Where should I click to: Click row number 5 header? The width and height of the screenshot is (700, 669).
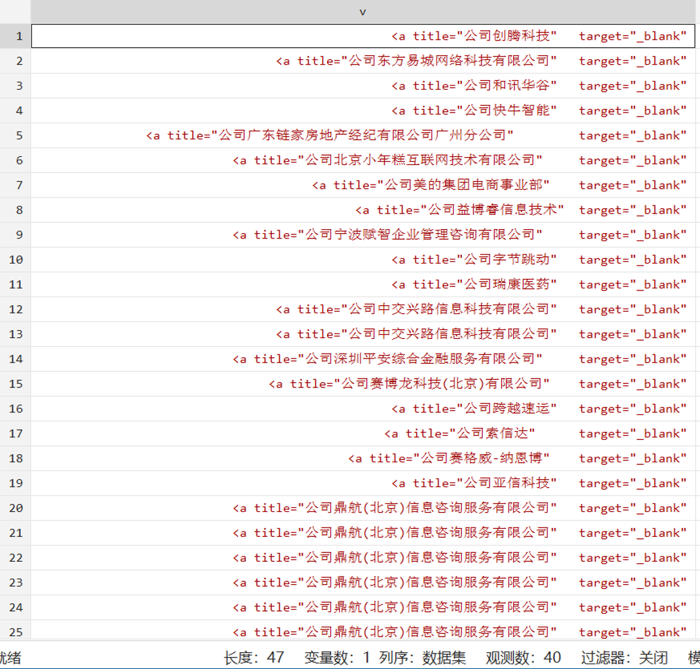(x=16, y=135)
